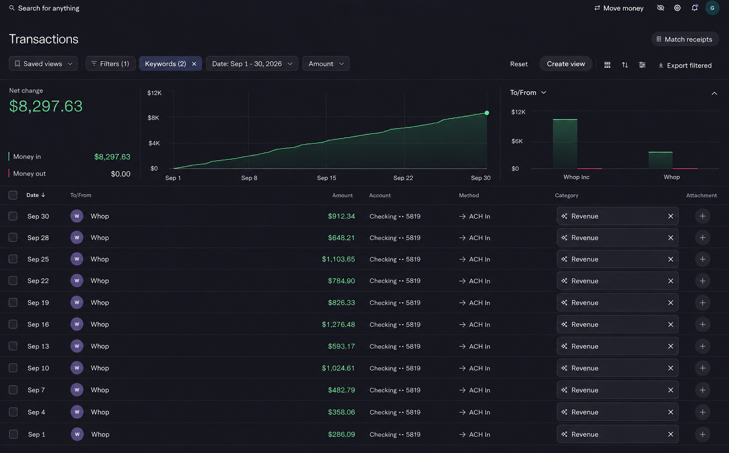Click the Category column header
The image size is (729, 453).
[566, 195]
